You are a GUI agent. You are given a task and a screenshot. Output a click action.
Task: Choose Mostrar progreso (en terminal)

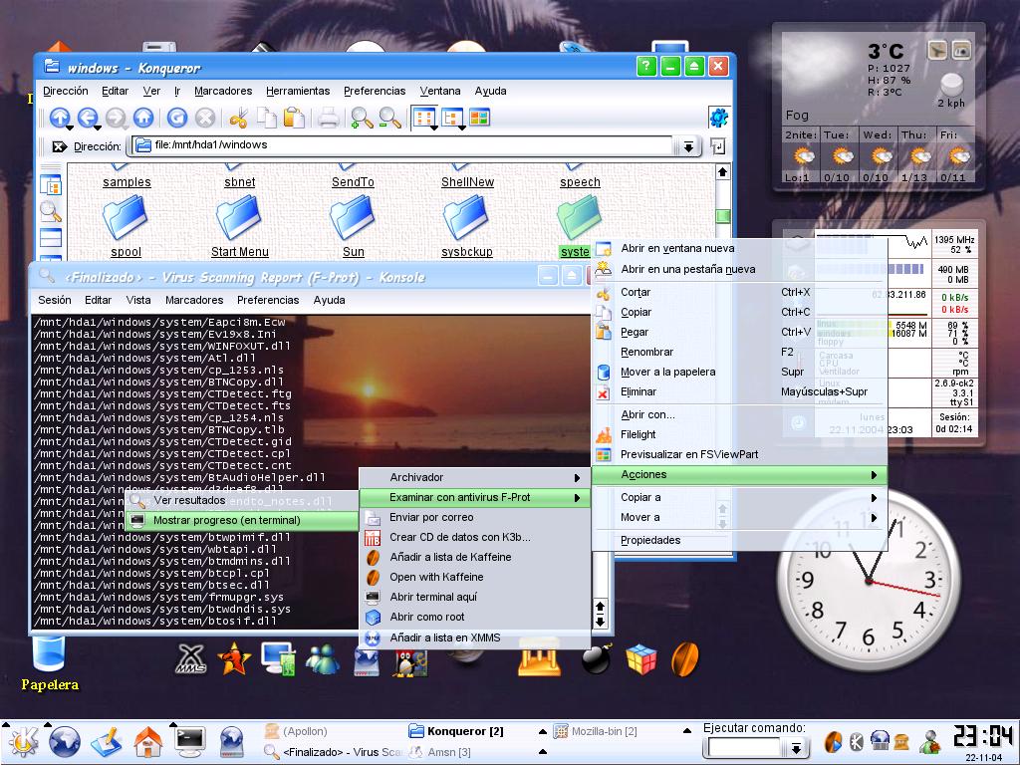point(241,520)
